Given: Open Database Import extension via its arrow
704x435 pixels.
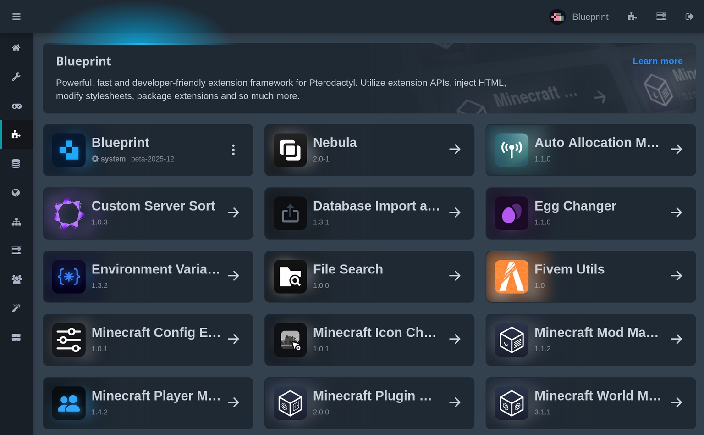Looking at the screenshot, I should [455, 212].
